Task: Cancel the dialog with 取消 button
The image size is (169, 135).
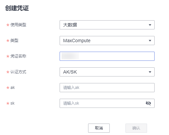Action: [x=99, y=128]
